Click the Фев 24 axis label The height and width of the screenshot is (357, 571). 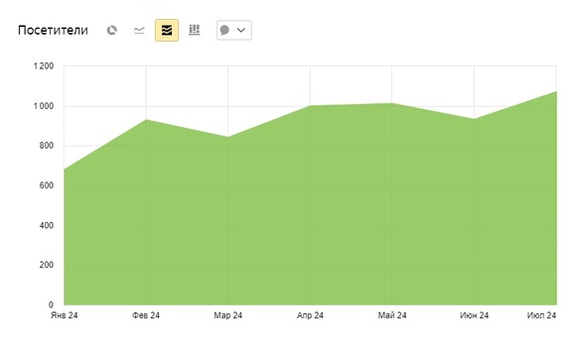tap(146, 315)
